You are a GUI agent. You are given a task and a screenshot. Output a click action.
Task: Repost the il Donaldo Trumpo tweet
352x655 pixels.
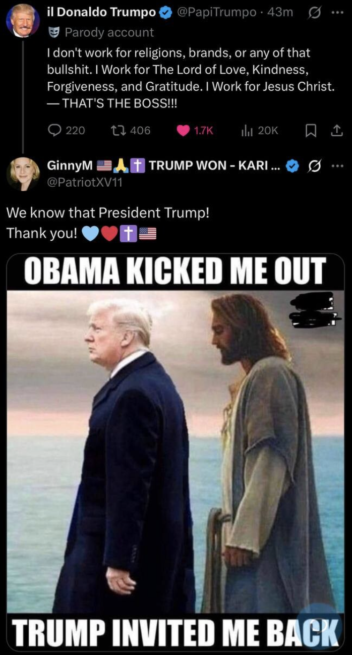[130, 130]
